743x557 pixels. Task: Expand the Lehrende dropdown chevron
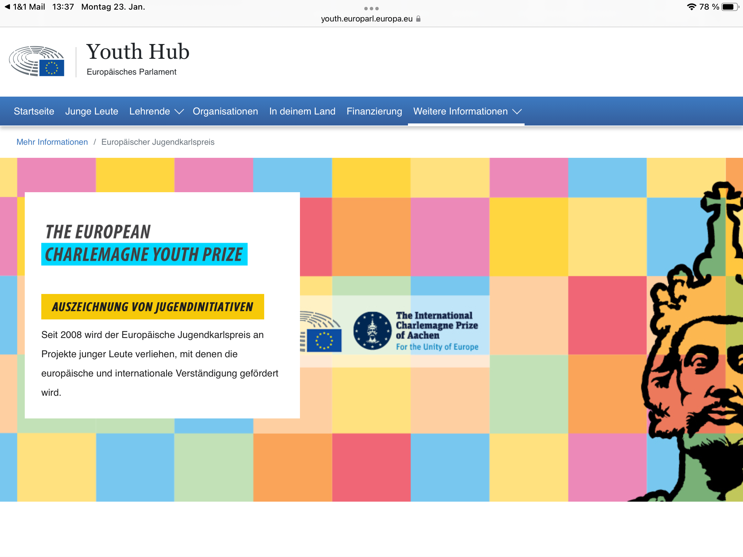tap(179, 112)
